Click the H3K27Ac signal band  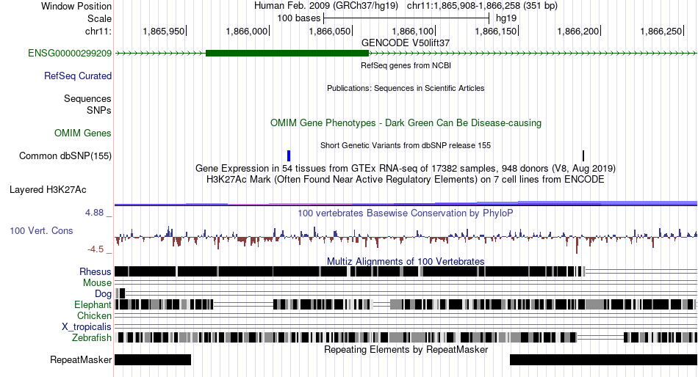406,204
